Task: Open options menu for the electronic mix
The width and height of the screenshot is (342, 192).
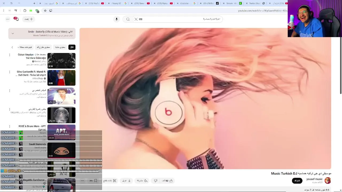Action: coord(10,109)
